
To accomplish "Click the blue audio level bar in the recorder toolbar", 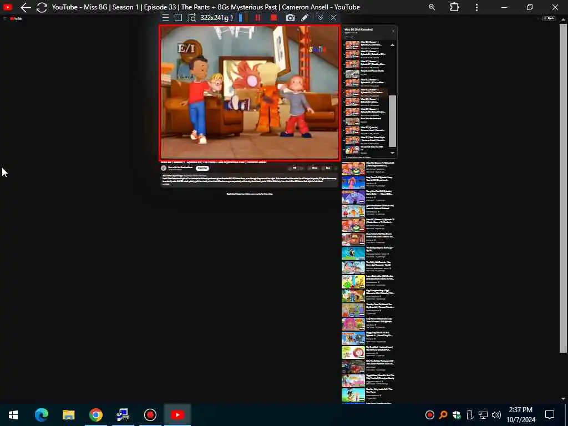I will (x=240, y=18).
